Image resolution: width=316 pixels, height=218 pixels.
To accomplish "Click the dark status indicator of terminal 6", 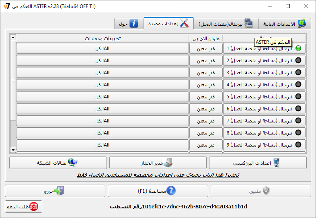I will tap(298, 109).
